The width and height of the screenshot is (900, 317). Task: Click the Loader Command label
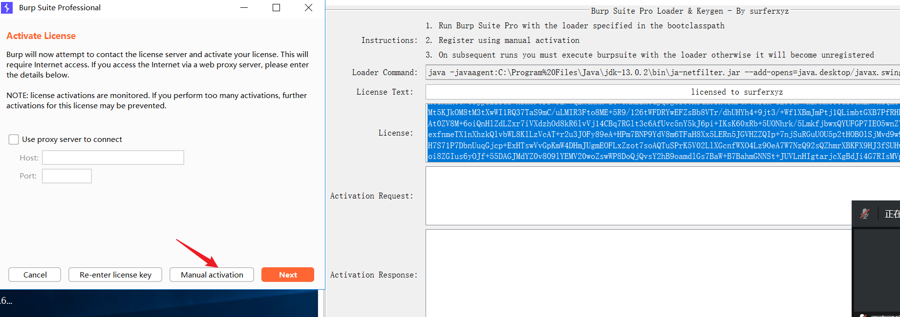[385, 72]
